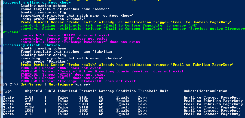Click the Threshold column header
This screenshot has height=118, width=245.
tap(148, 91)
